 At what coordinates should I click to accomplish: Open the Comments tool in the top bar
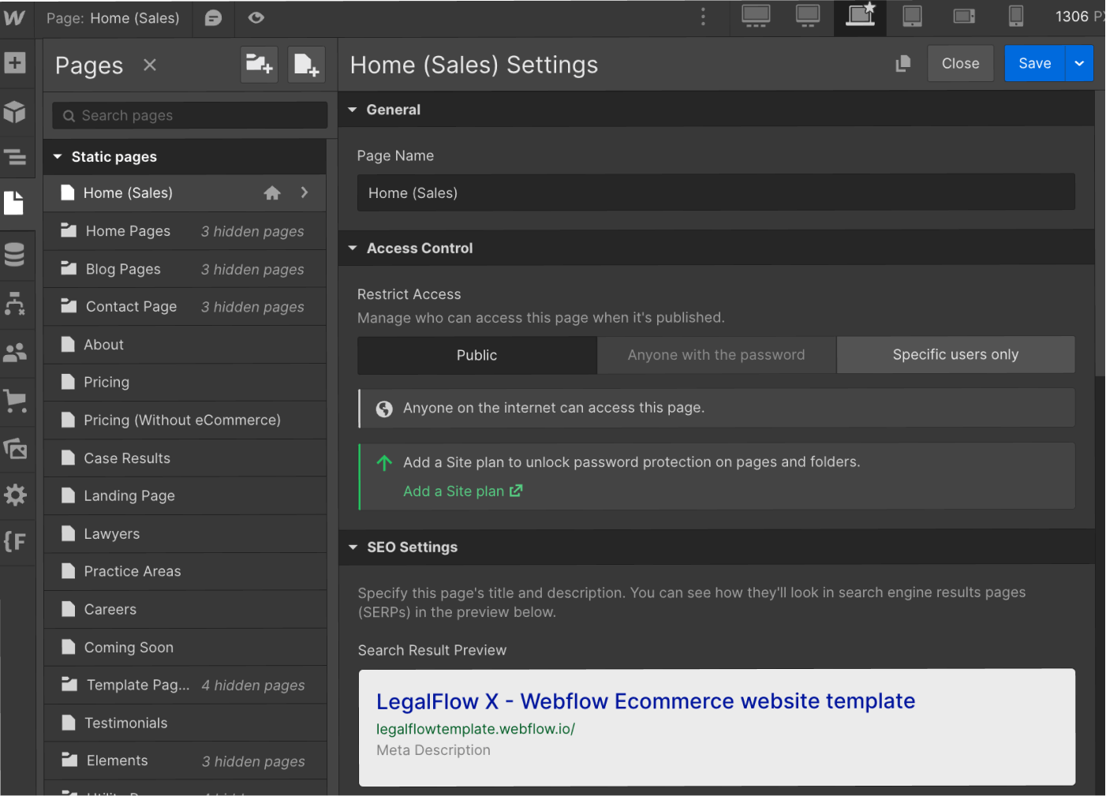coord(212,17)
